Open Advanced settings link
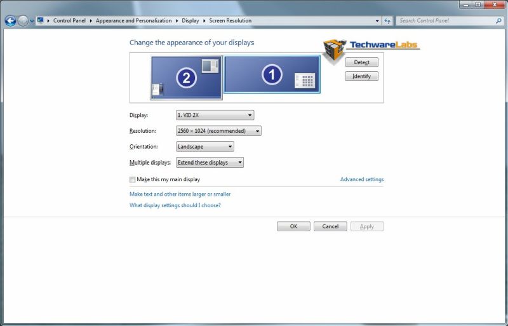The image size is (508, 326). tap(362, 179)
